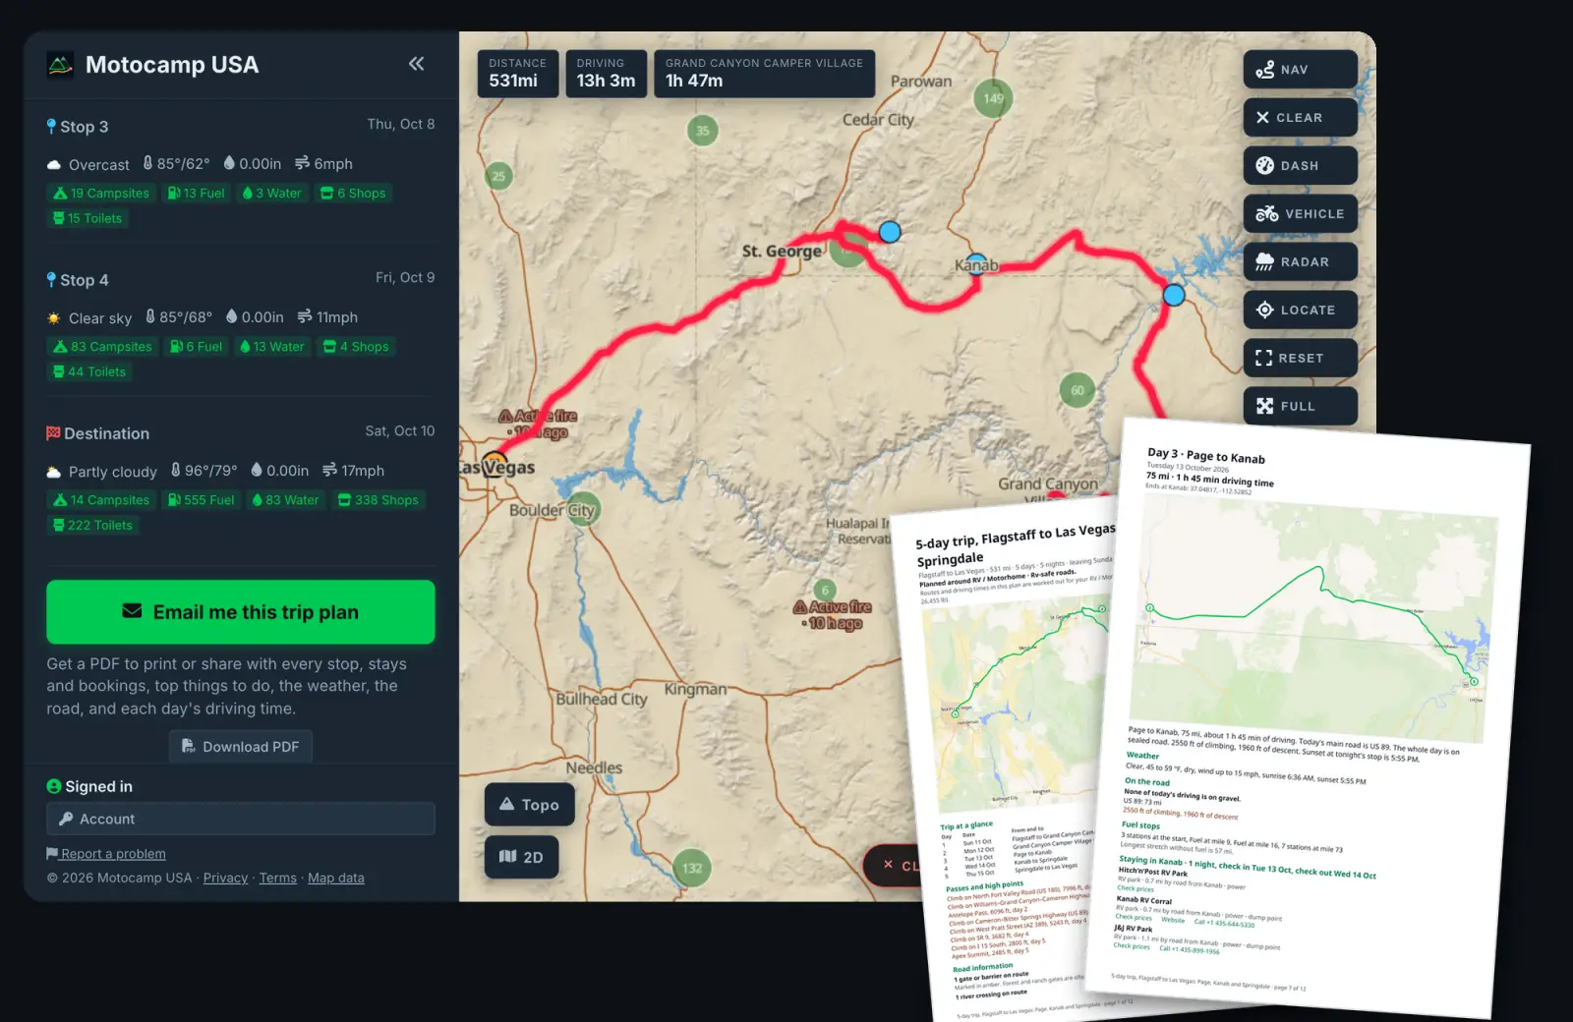The width and height of the screenshot is (1573, 1022).
Task: Open the Account field
Action: tap(241, 819)
